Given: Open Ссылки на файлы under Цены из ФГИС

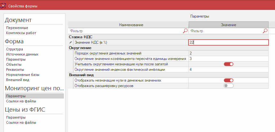Looking at the screenshot, I should pyautogui.click(x=21, y=122).
